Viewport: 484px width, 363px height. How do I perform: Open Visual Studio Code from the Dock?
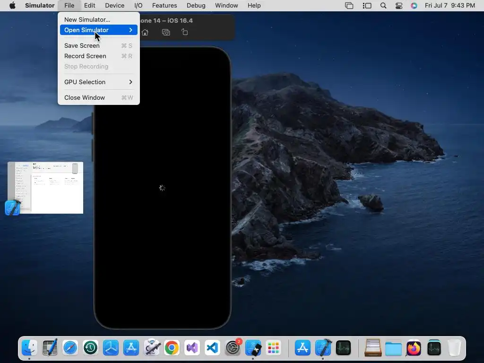pos(212,348)
